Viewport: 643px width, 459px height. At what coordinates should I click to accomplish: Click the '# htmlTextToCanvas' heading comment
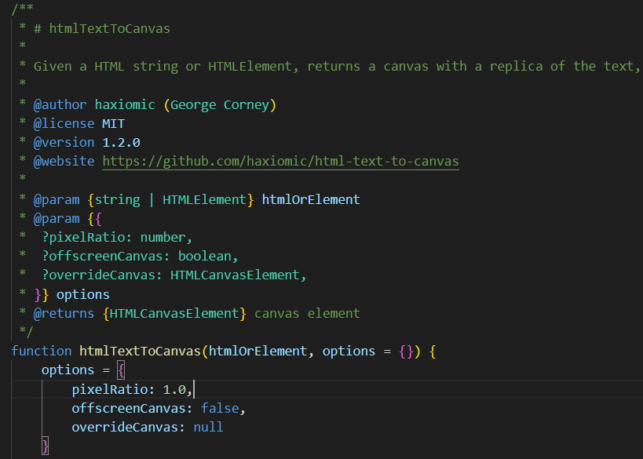tap(102, 29)
